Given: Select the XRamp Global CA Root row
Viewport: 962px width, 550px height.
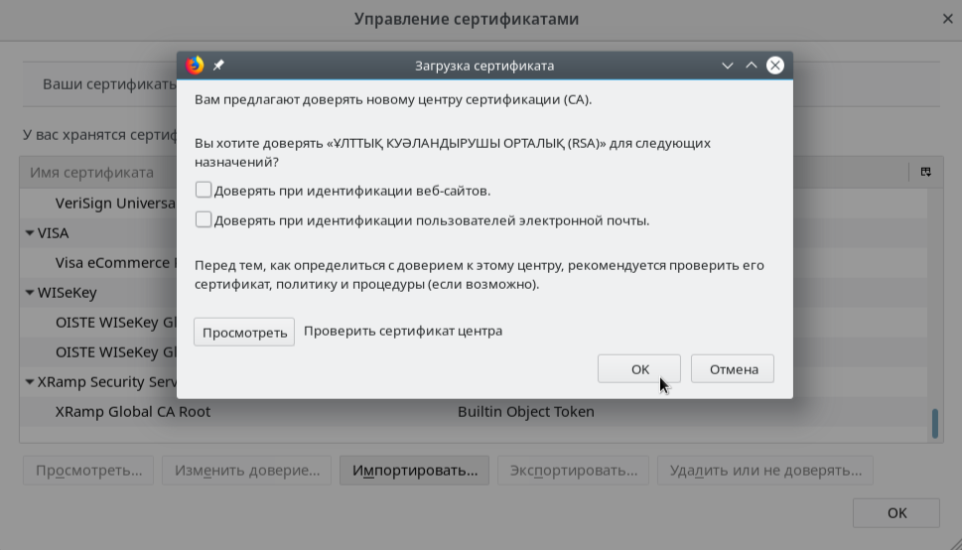Looking at the screenshot, I should [473, 411].
